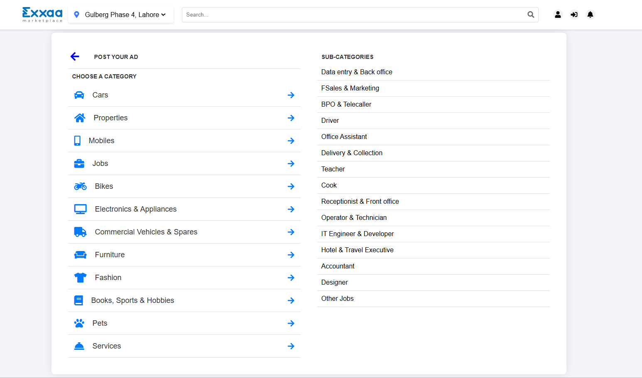Viewport: 642px width, 378px height.
Task: Click the car icon for Cars
Action: tap(79, 95)
